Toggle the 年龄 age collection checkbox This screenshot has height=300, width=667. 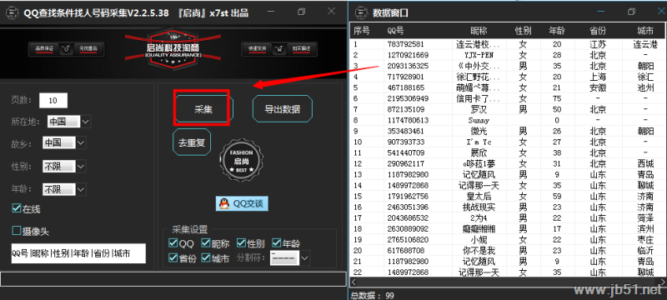tap(277, 243)
